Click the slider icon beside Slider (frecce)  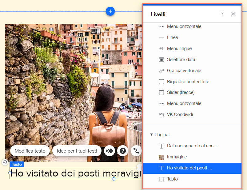pos(161,93)
